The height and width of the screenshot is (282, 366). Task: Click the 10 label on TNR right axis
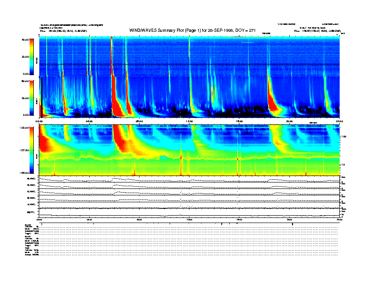(x=343, y=165)
